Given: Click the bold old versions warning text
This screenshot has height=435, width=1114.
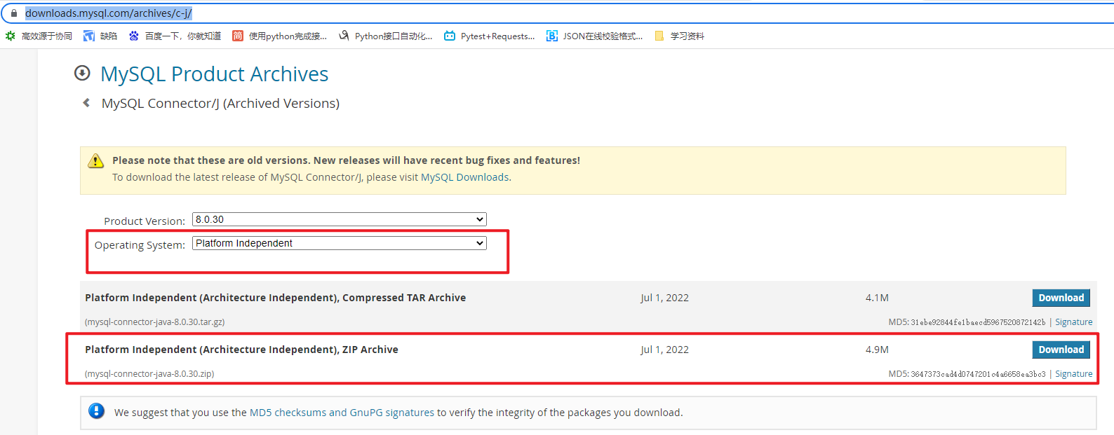Looking at the screenshot, I should (346, 160).
